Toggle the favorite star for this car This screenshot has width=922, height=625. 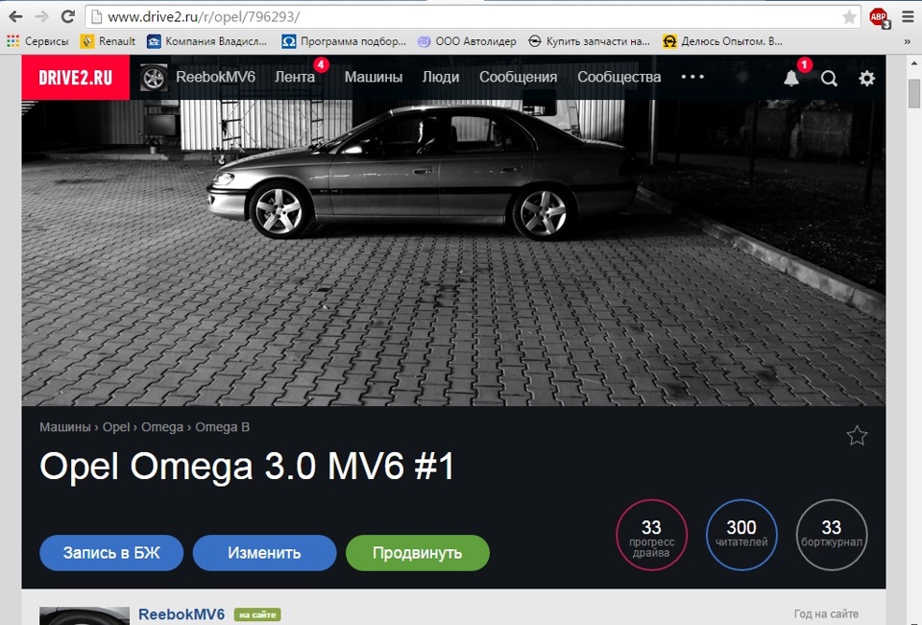click(857, 436)
